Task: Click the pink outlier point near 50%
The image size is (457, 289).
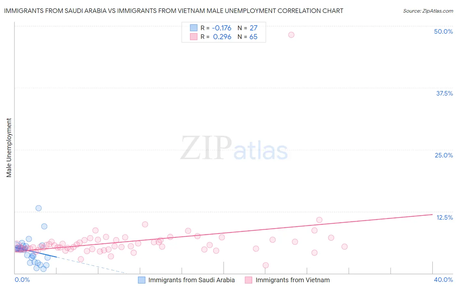Action: pos(291,35)
